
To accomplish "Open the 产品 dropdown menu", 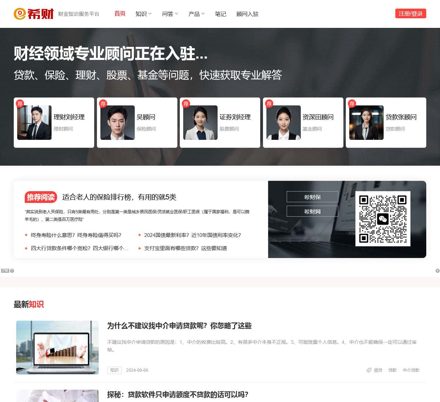I will click(196, 14).
